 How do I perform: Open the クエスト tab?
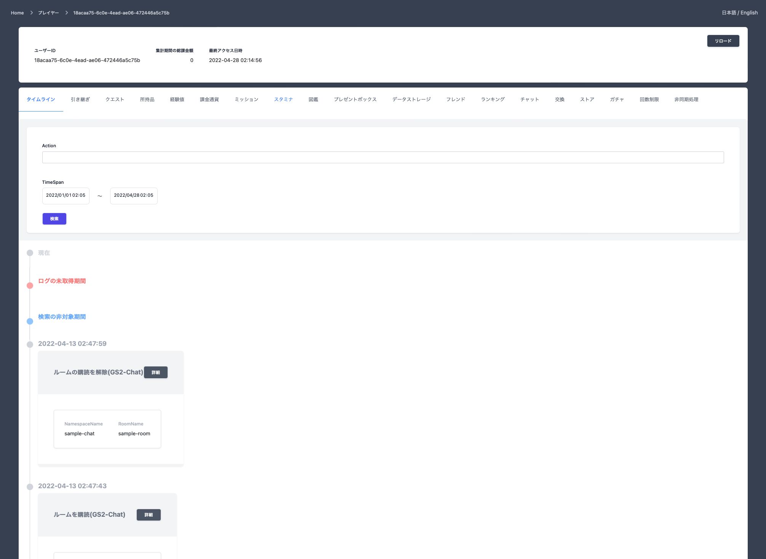(x=115, y=100)
